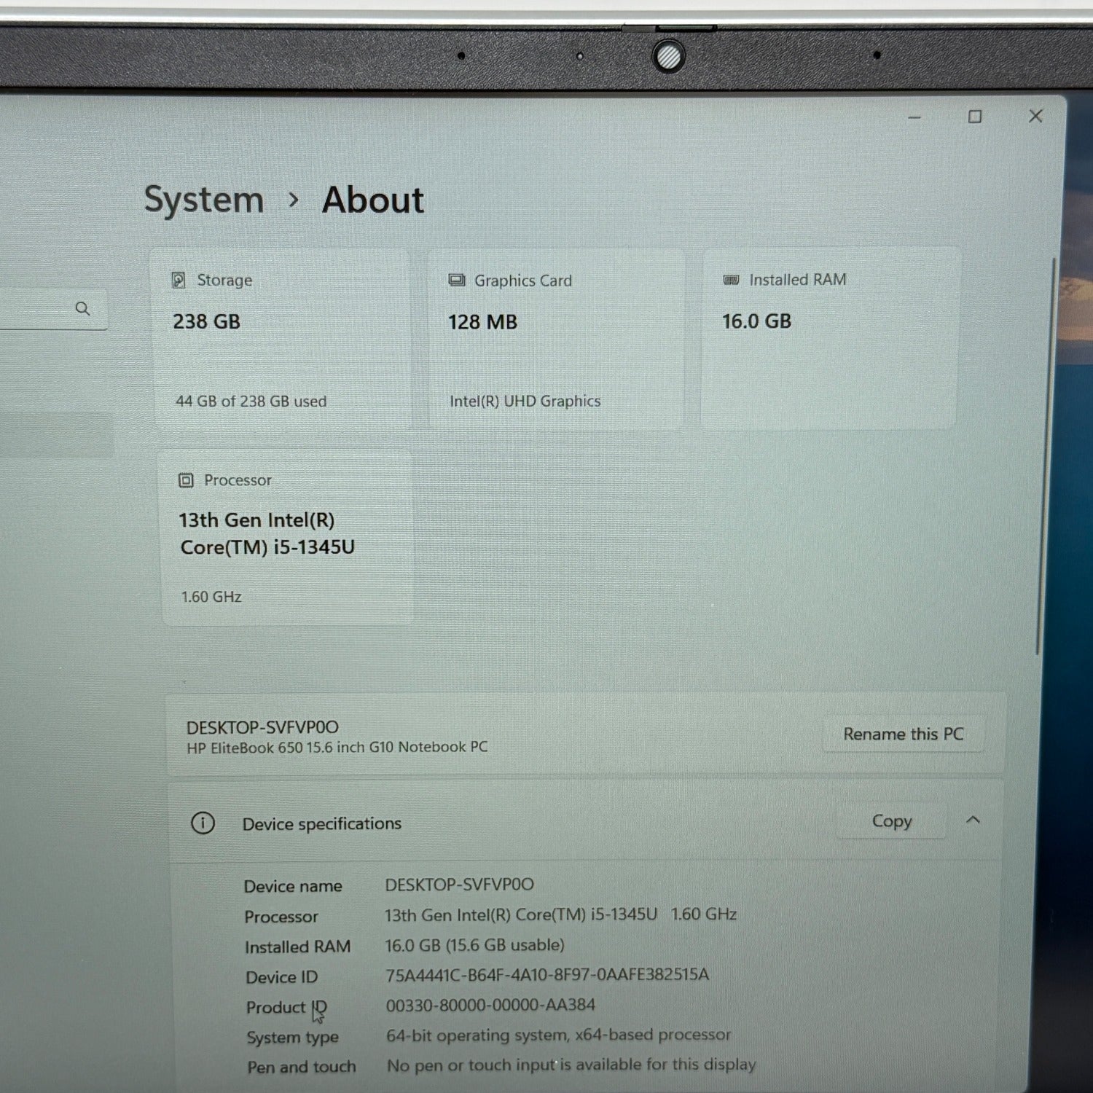Image resolution: width=1093 pixels, height=1093 pixels.
Task: Click the settings search field
Action: (x=52, y=310)
